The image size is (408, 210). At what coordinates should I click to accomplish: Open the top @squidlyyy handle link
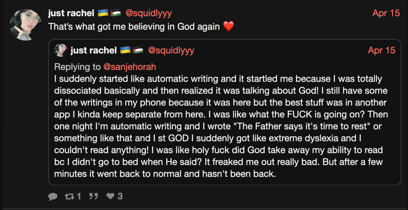149,13
